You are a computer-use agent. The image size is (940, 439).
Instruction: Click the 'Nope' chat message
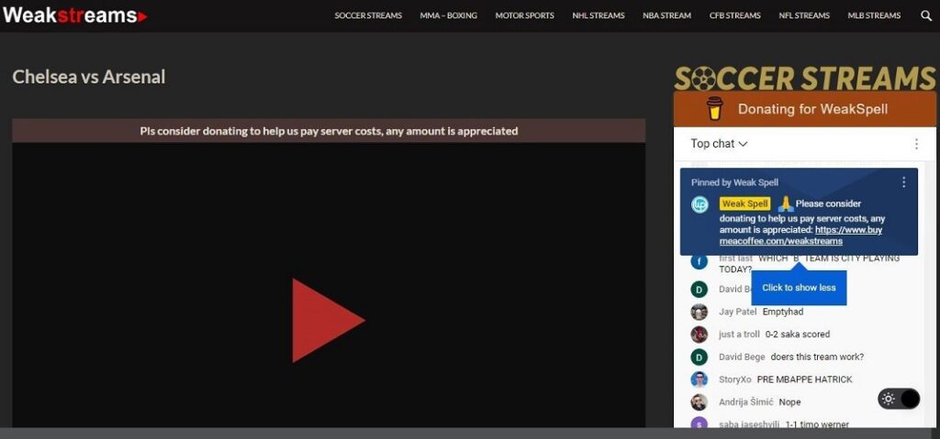tap(789, 401)
